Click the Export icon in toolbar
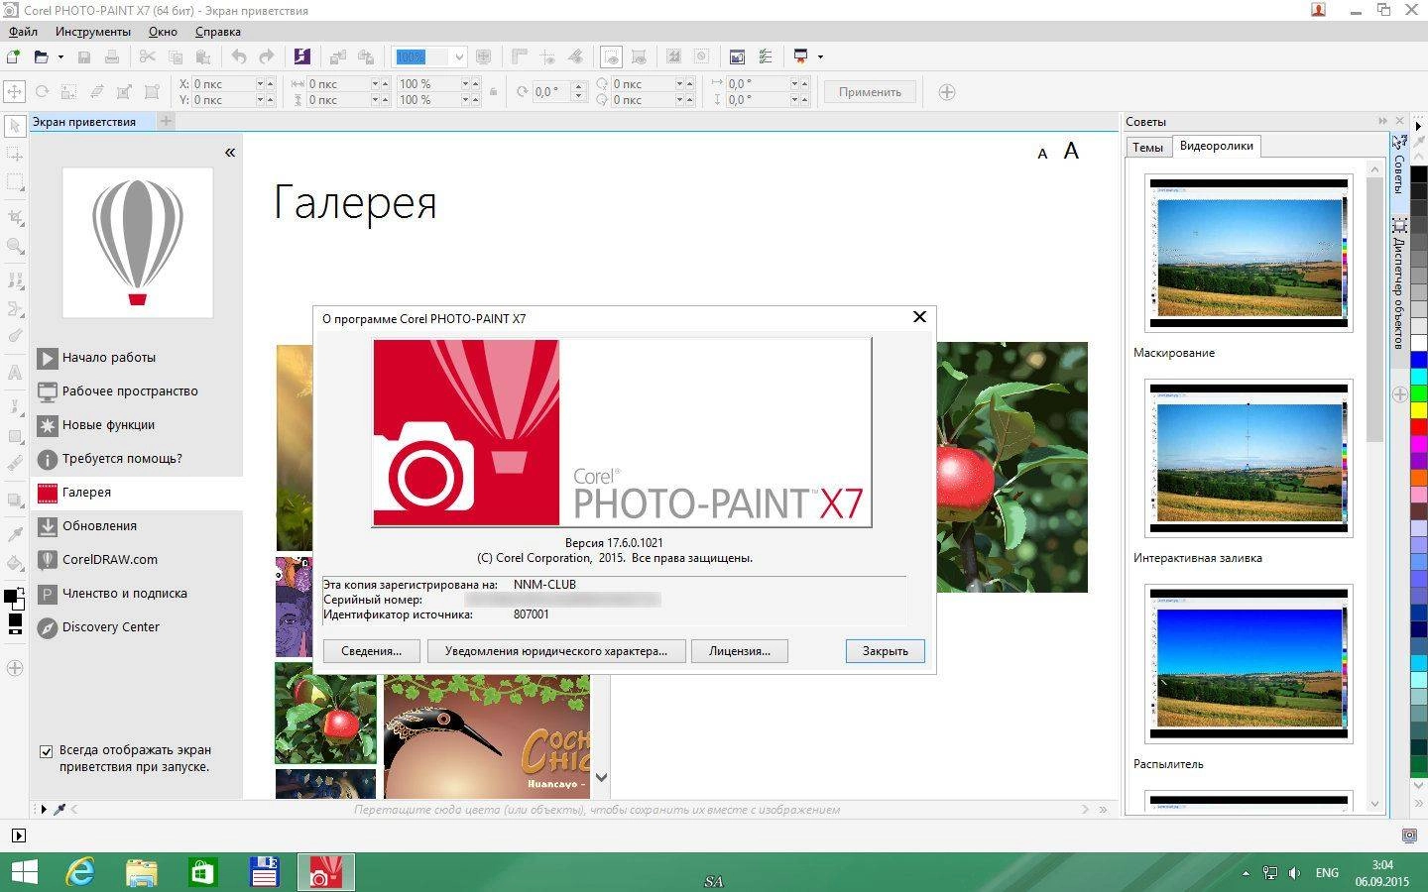The image size is (1428, 892). click(366, 56)
